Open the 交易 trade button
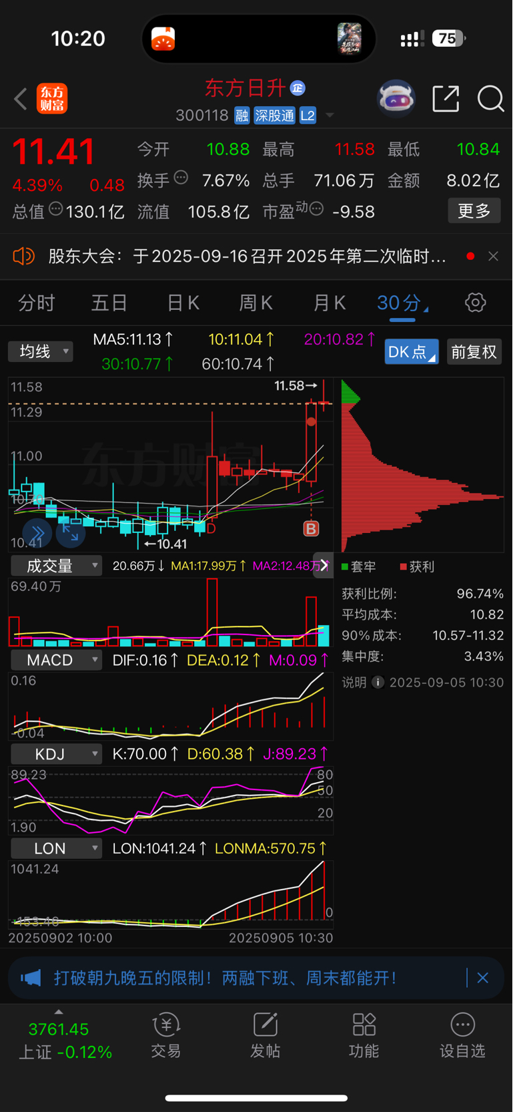 [165, 1036]
